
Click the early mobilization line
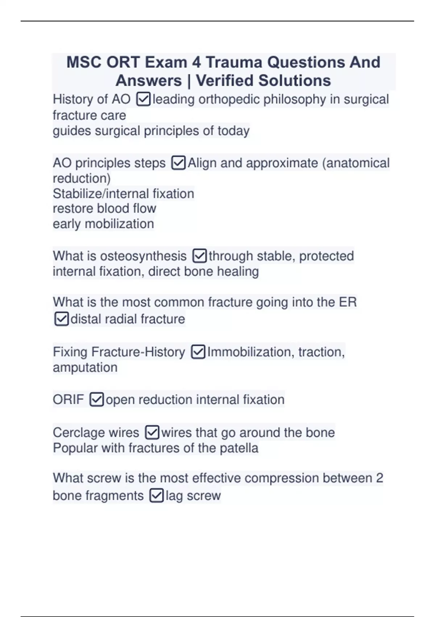(x=103, y=224)
